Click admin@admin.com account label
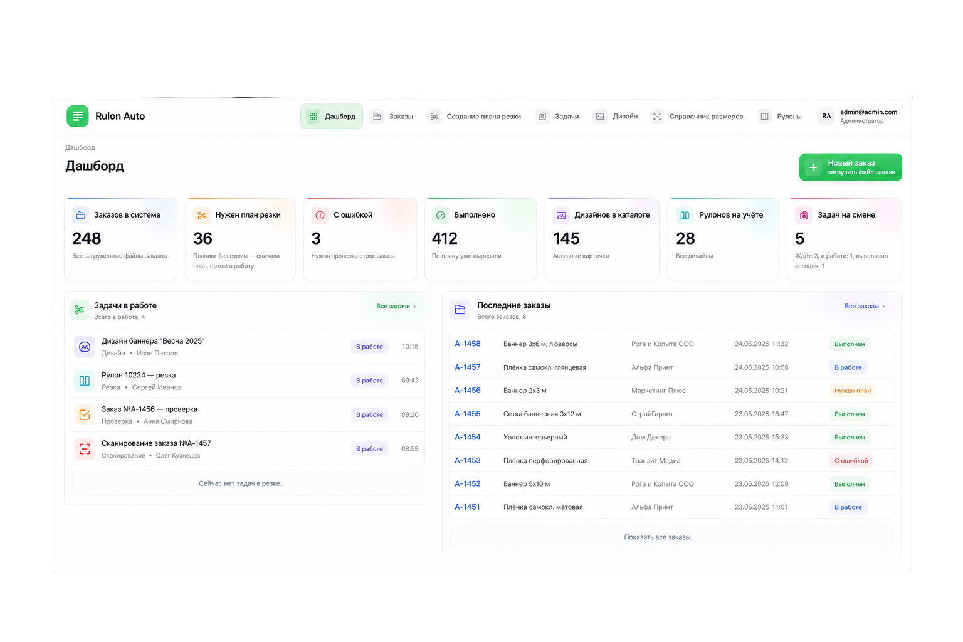Viewport: 963px width, 642px height. click(868, 112)
